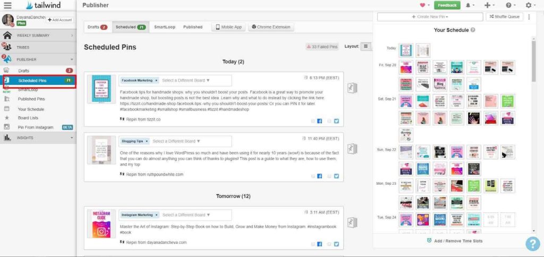Click the Instagram camera sidebar icon
Screen dimensions: 544x257
[x=6, y=127]
